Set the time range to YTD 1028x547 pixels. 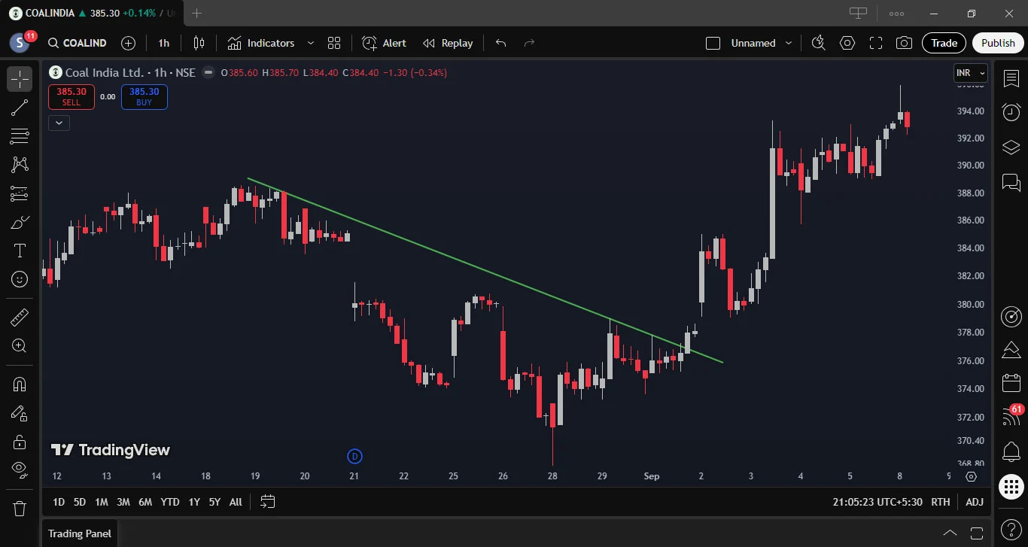pyautogui.click(x=170, y=502)
